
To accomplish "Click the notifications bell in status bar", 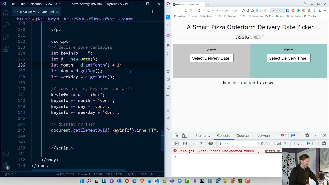I will (159, 174).
